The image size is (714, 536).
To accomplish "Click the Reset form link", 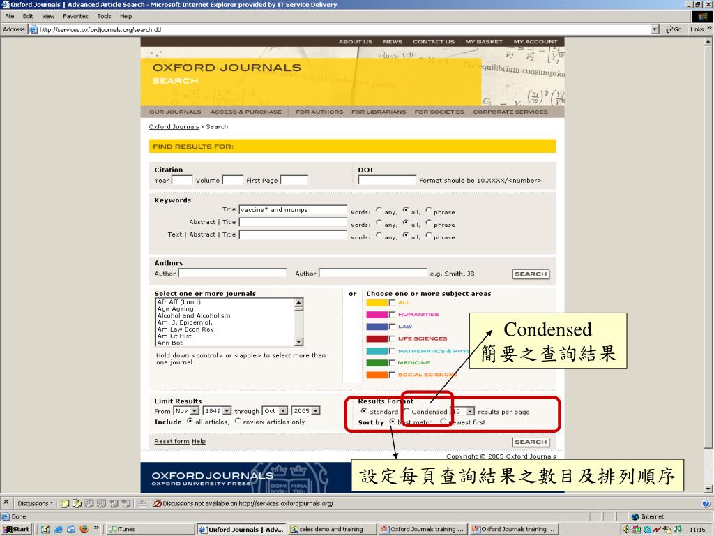I will [172, 441].
